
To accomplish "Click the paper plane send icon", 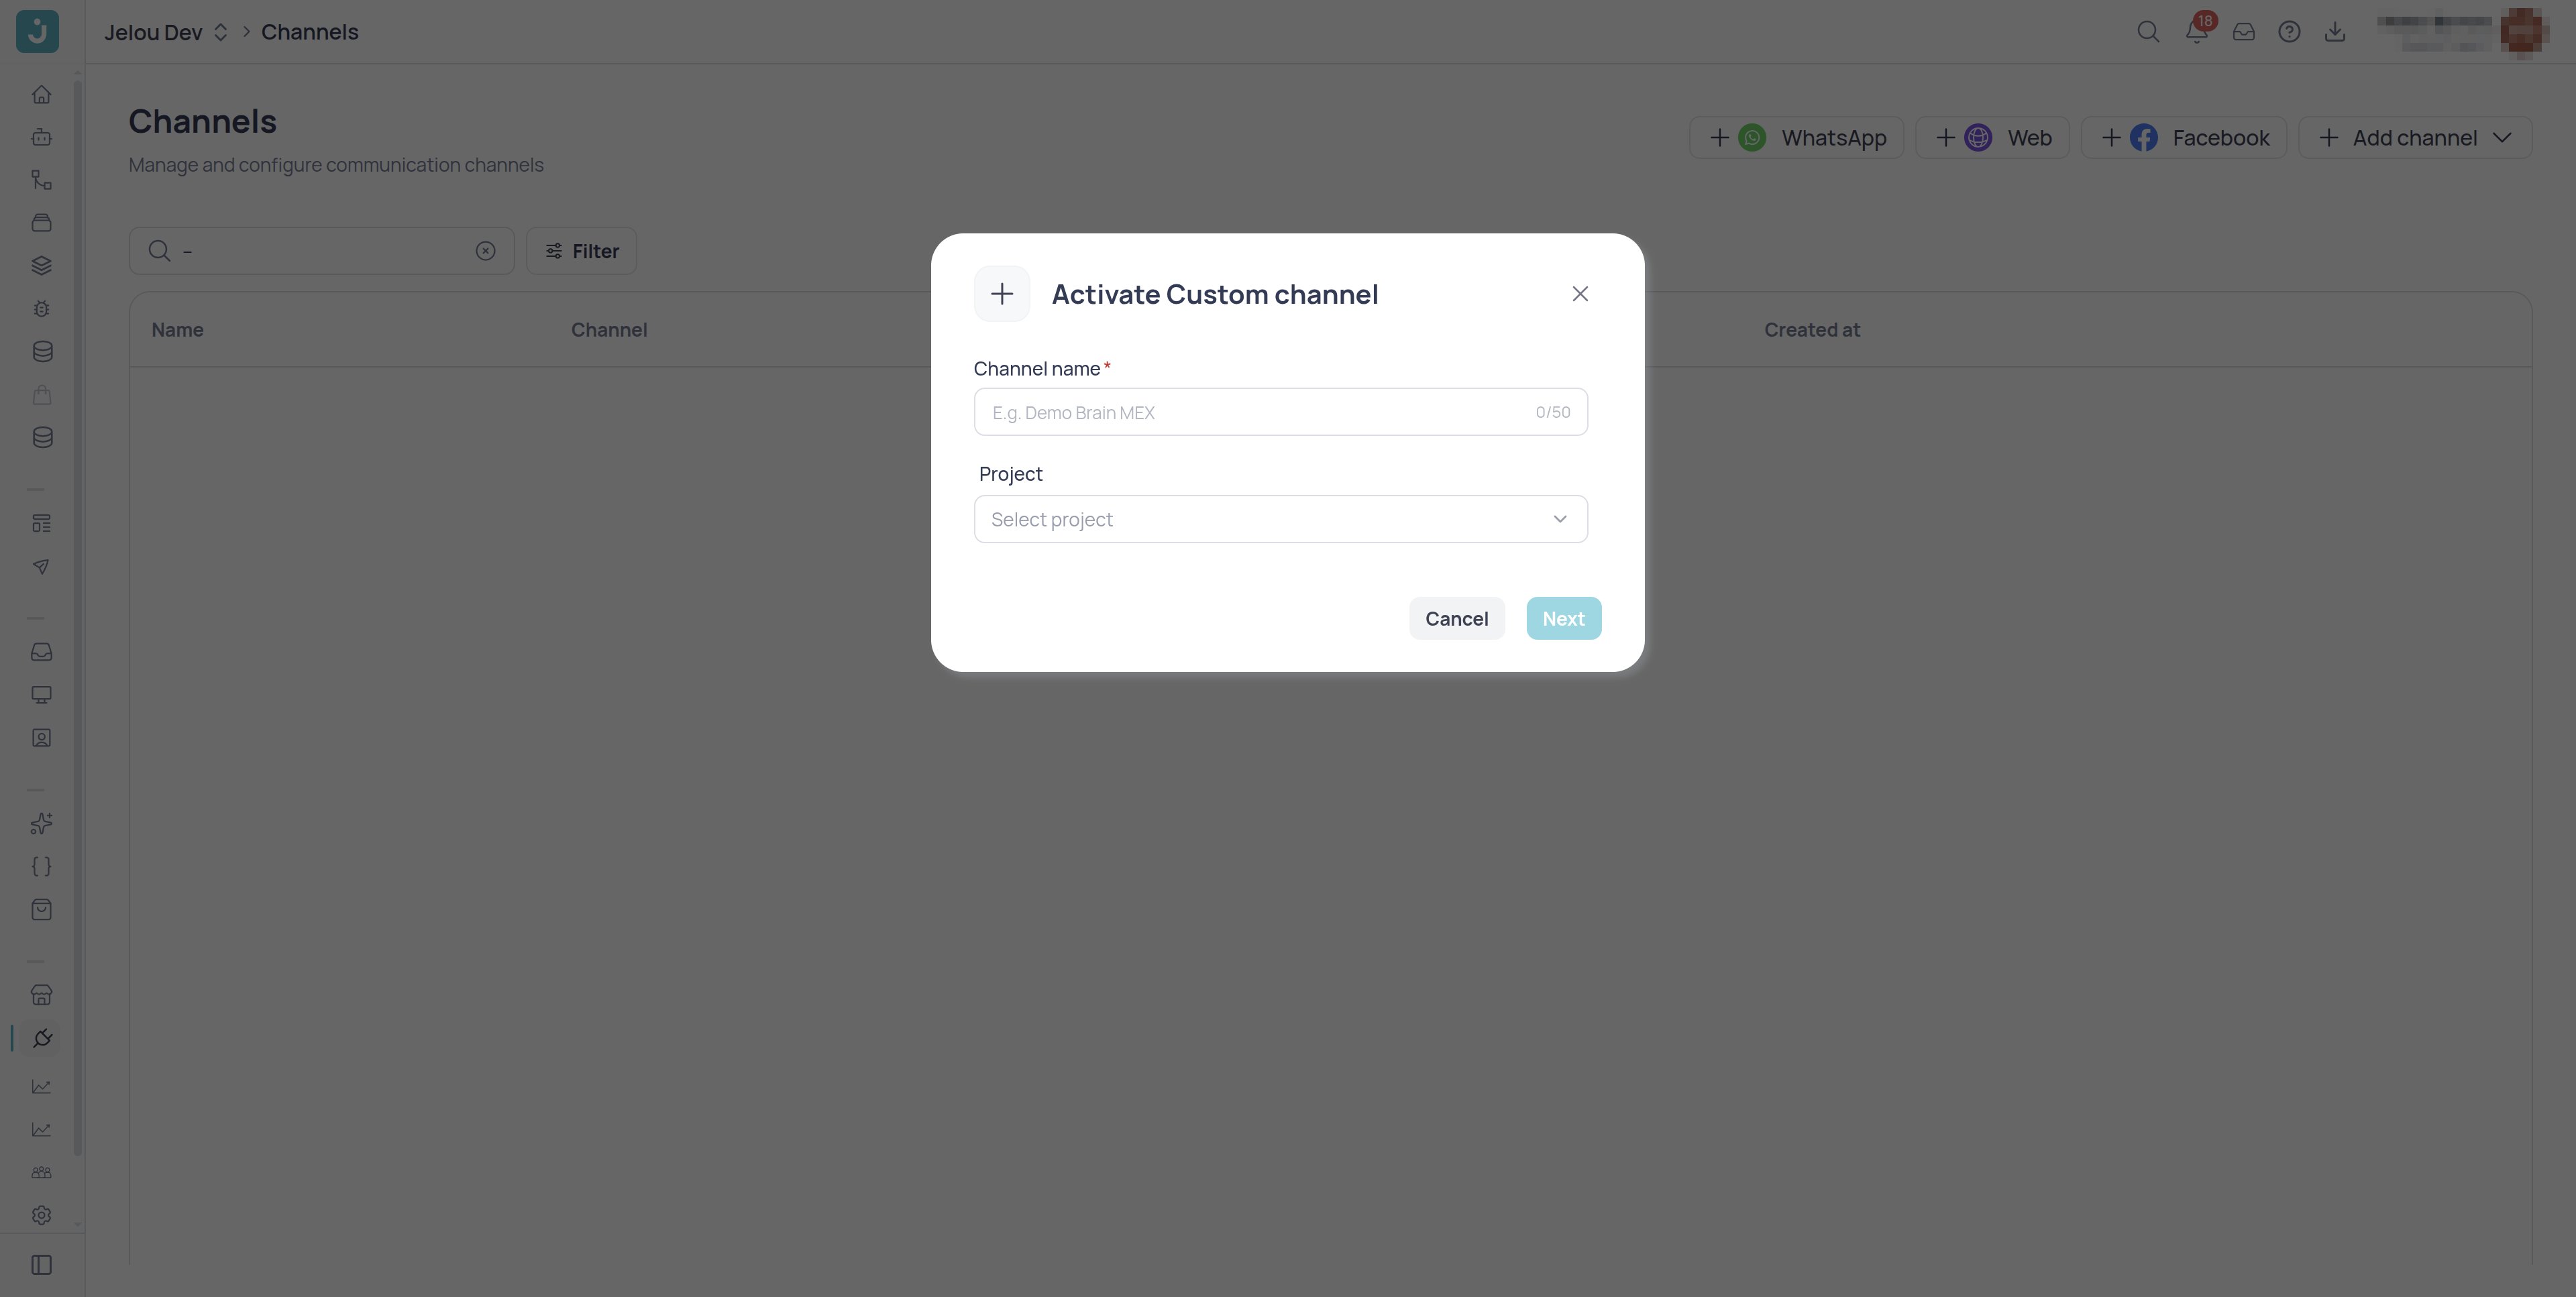I will point(41,567).
